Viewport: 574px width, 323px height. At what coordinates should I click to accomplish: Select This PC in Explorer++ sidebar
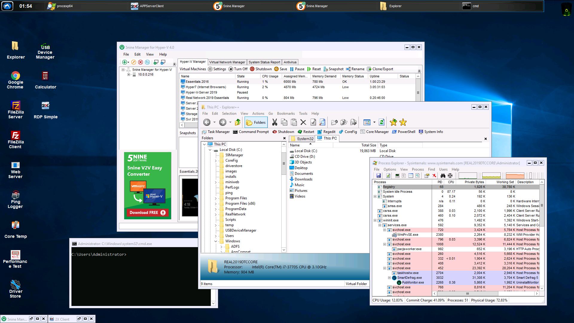(220, 144)
